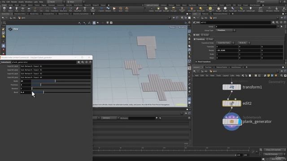Select the transform1 node in network

tap(232, 87)
